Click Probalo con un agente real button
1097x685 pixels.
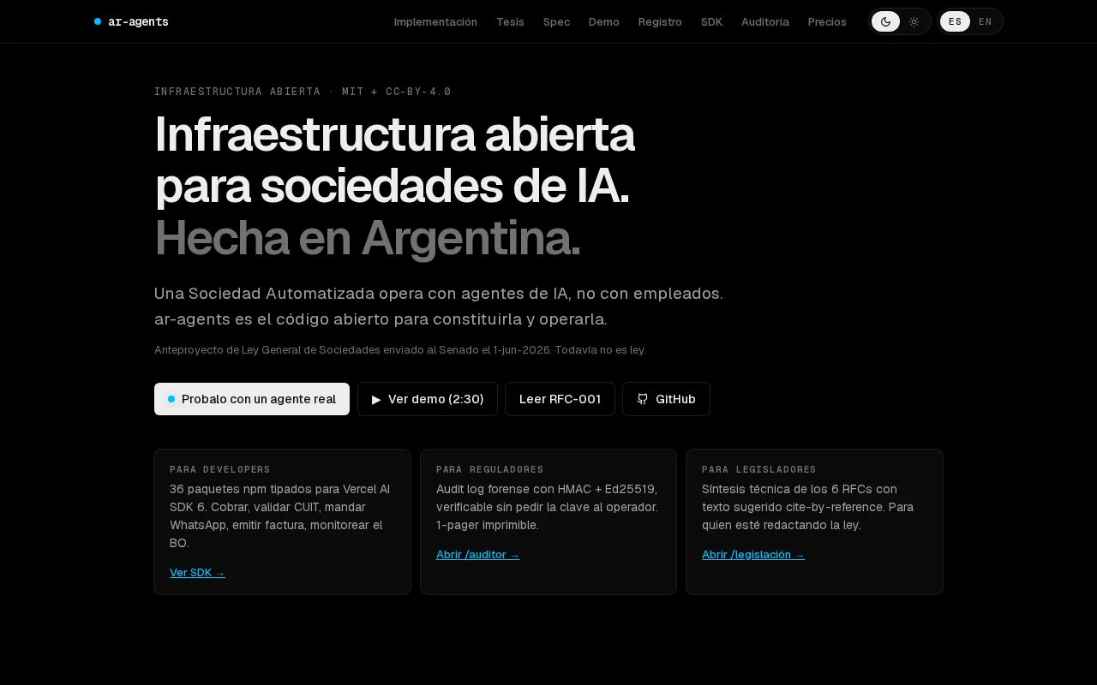click(x=252, y=399)
